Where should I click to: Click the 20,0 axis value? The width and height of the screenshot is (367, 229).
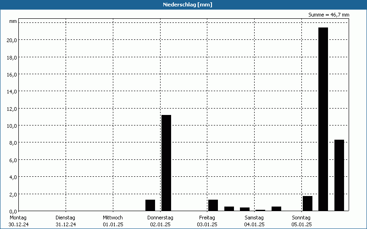(11, 40)
